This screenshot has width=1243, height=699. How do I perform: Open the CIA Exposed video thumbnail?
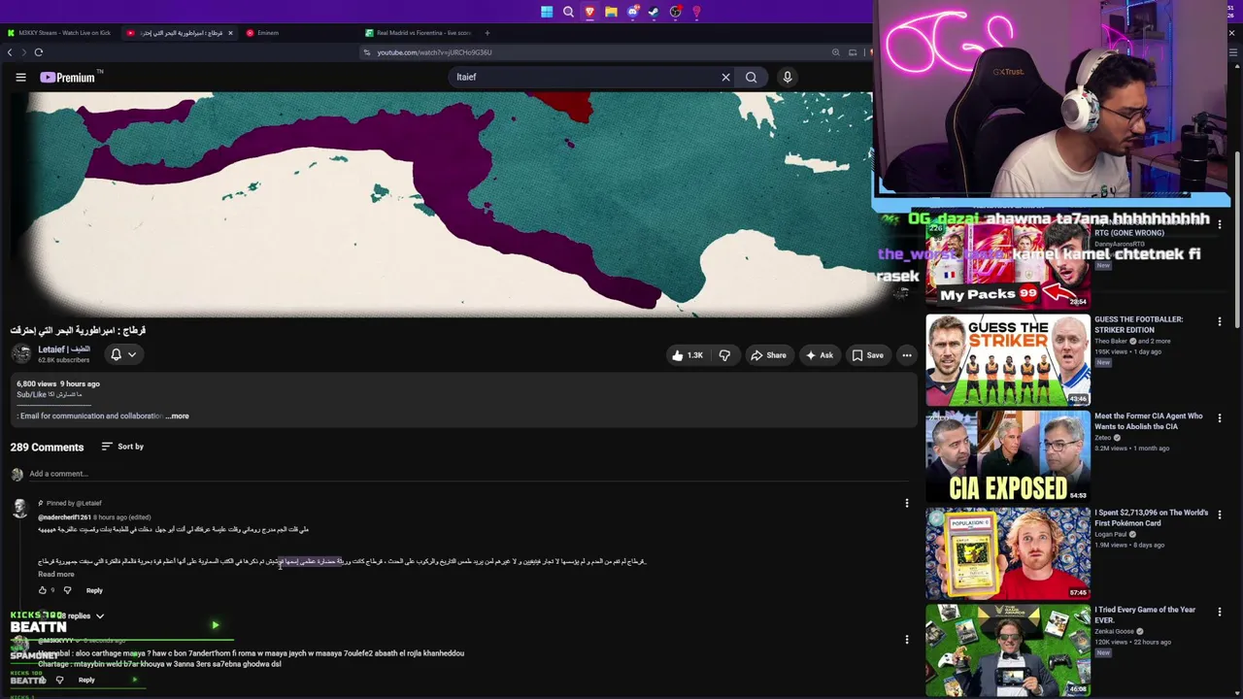[1008, 456]
